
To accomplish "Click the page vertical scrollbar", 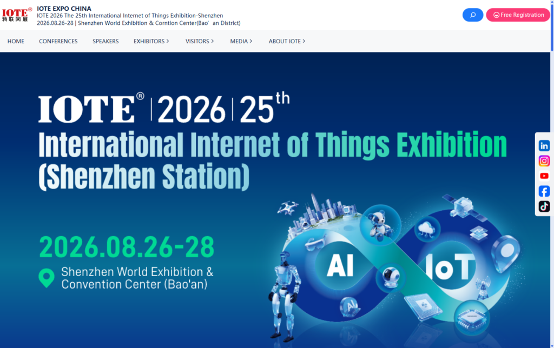I will click(x=551, y=162).
